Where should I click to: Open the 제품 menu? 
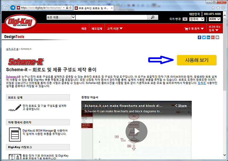(x=84, y=29)
